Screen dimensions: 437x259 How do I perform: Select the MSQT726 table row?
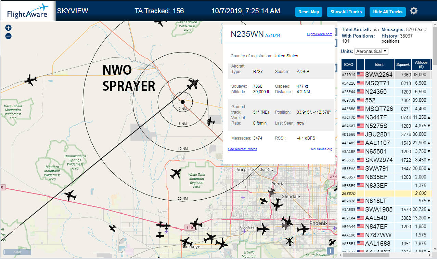[386, 109]
